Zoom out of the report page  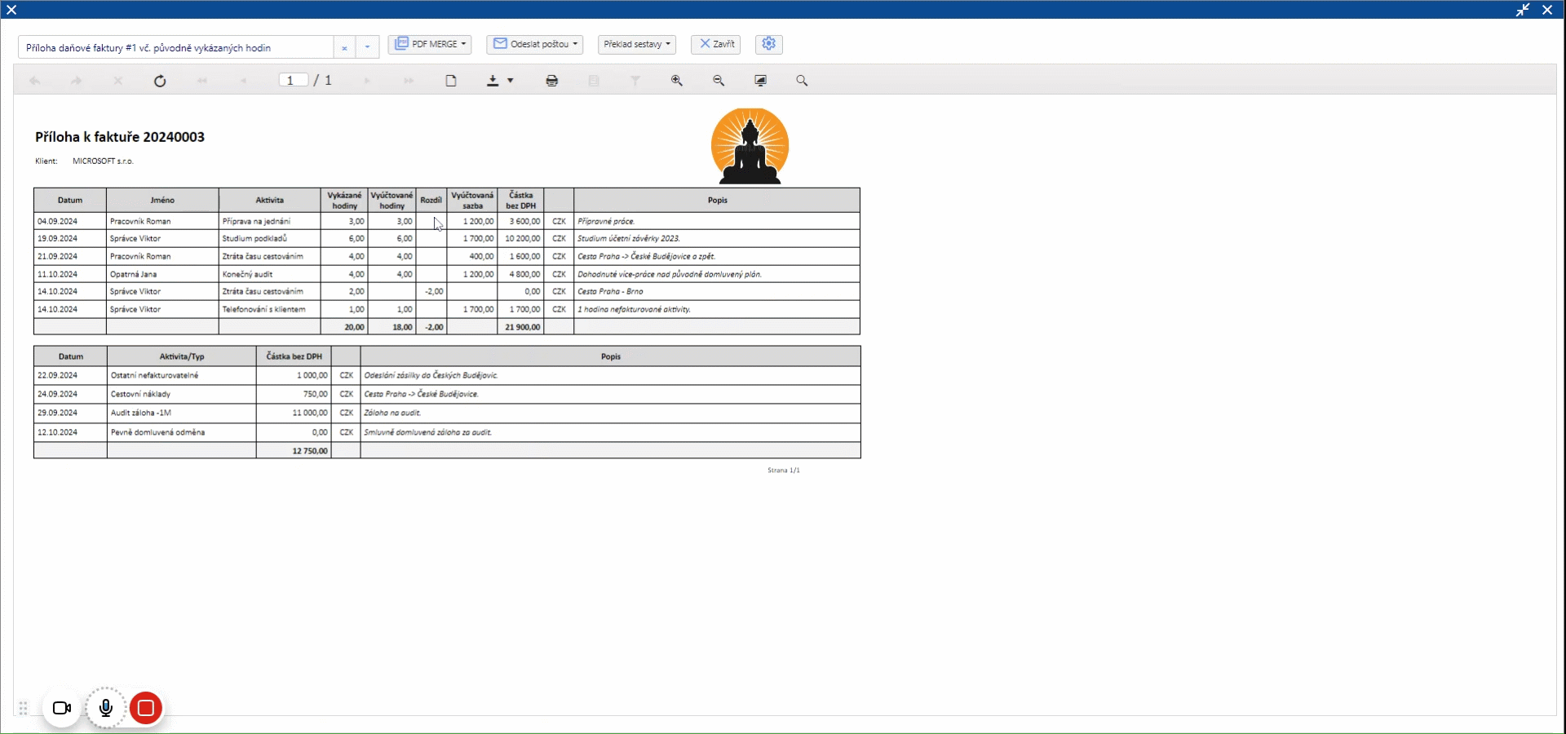(719, 81)
